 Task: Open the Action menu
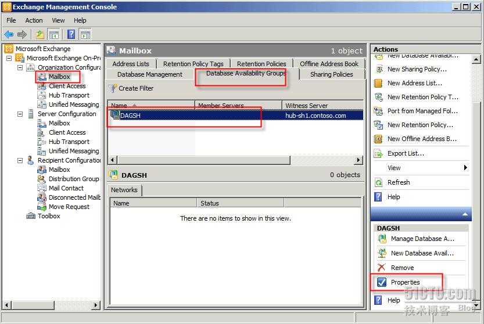[34, 20]
